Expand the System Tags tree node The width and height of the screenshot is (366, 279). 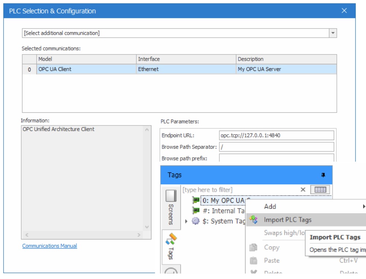186,221
